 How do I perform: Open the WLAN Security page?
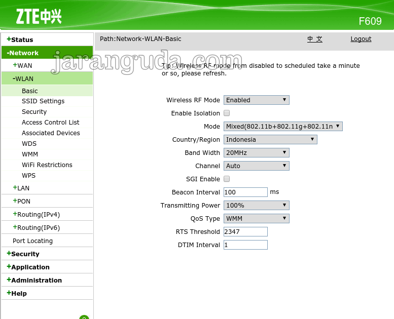pyautogui.click(x=34, y=112)
